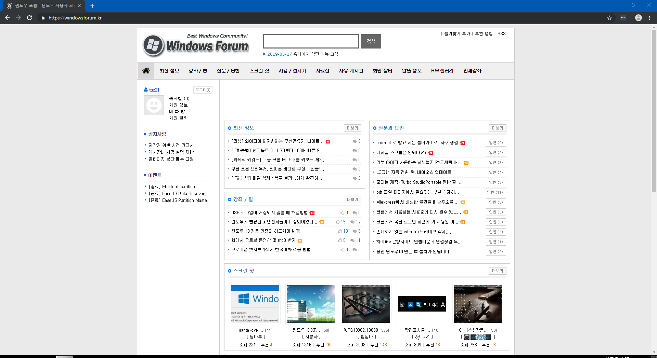The image size is (657, 358).
Task: Open a new browser tab
Action: coord(92,6)
